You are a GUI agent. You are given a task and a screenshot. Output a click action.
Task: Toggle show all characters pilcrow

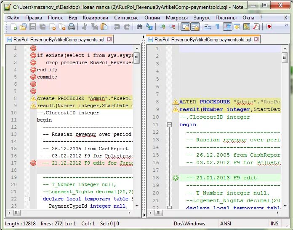pyautogui.click(x=217, y=27)
